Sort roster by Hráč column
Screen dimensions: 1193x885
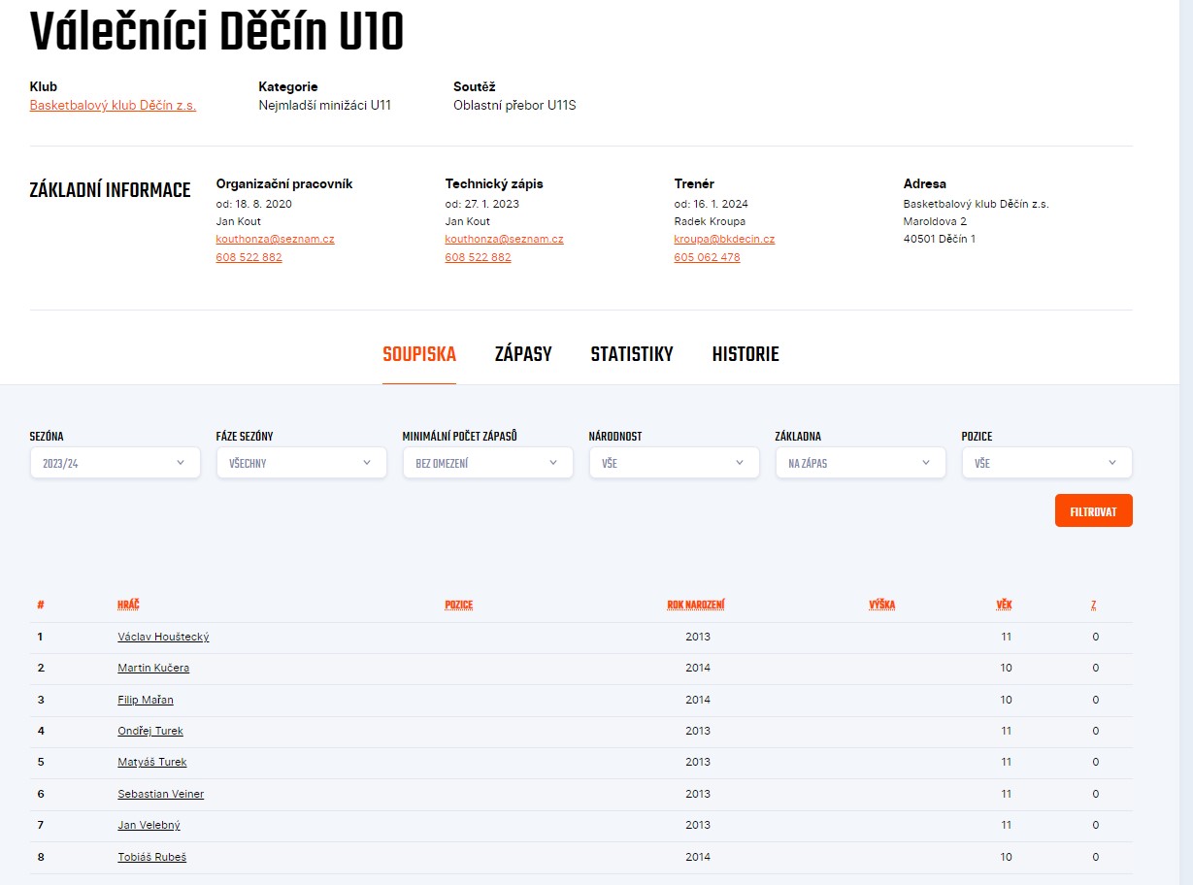pyautogui.click(x=129, y=605)
